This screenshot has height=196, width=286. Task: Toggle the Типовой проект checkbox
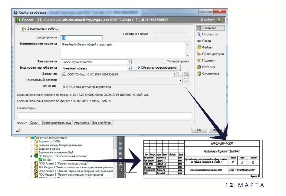[164, 61]
